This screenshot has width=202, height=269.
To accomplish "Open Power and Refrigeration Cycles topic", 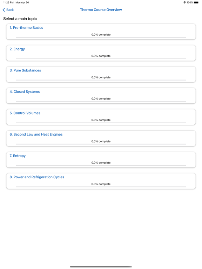I will (101, 181).
